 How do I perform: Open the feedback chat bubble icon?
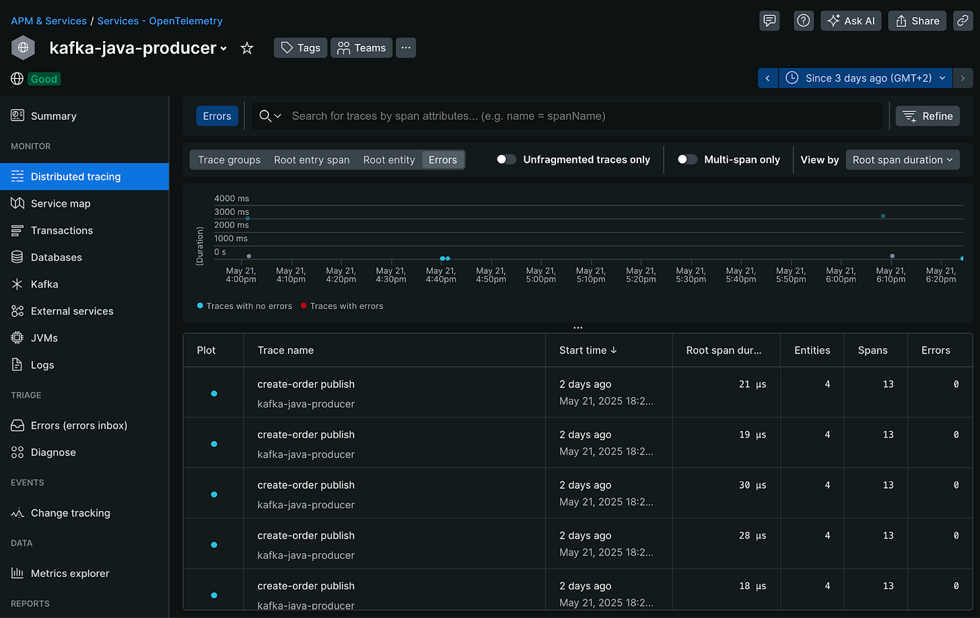769,21
